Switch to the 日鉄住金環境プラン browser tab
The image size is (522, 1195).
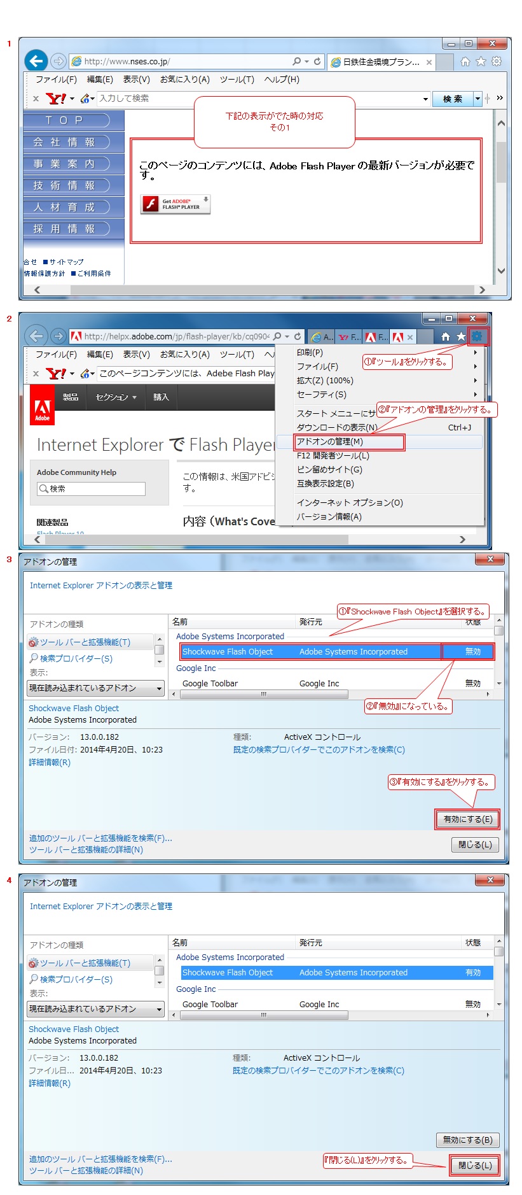(x=381, y=62)
